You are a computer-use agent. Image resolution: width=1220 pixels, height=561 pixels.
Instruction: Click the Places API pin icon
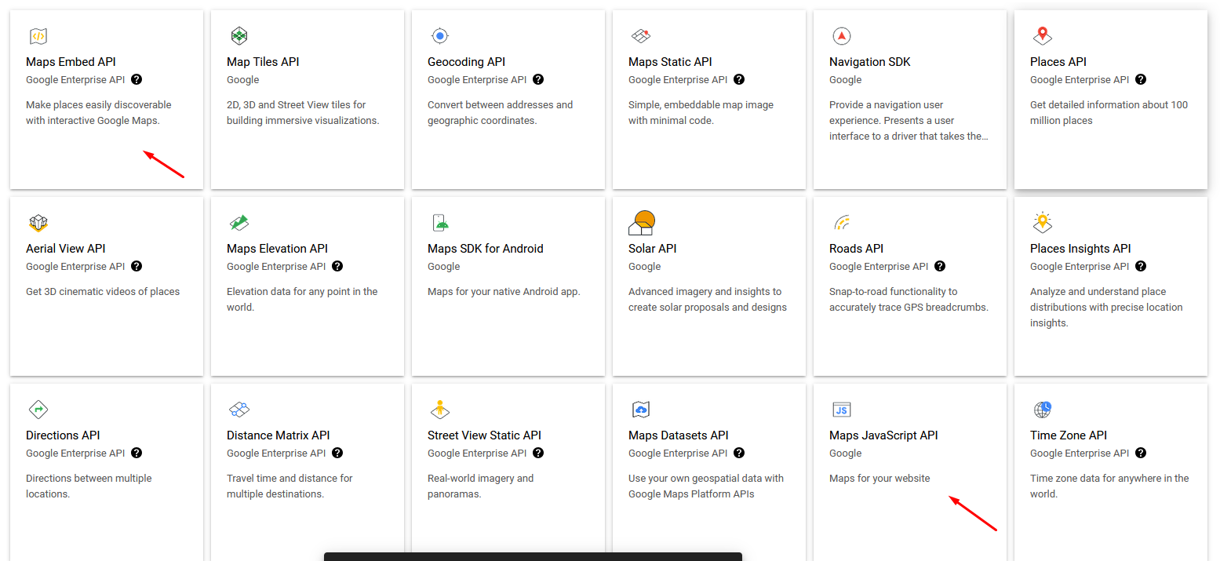[x=1043, y=36]
